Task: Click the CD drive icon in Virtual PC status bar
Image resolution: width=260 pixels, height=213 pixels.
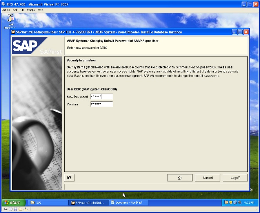Action: [x=10, y=209]
